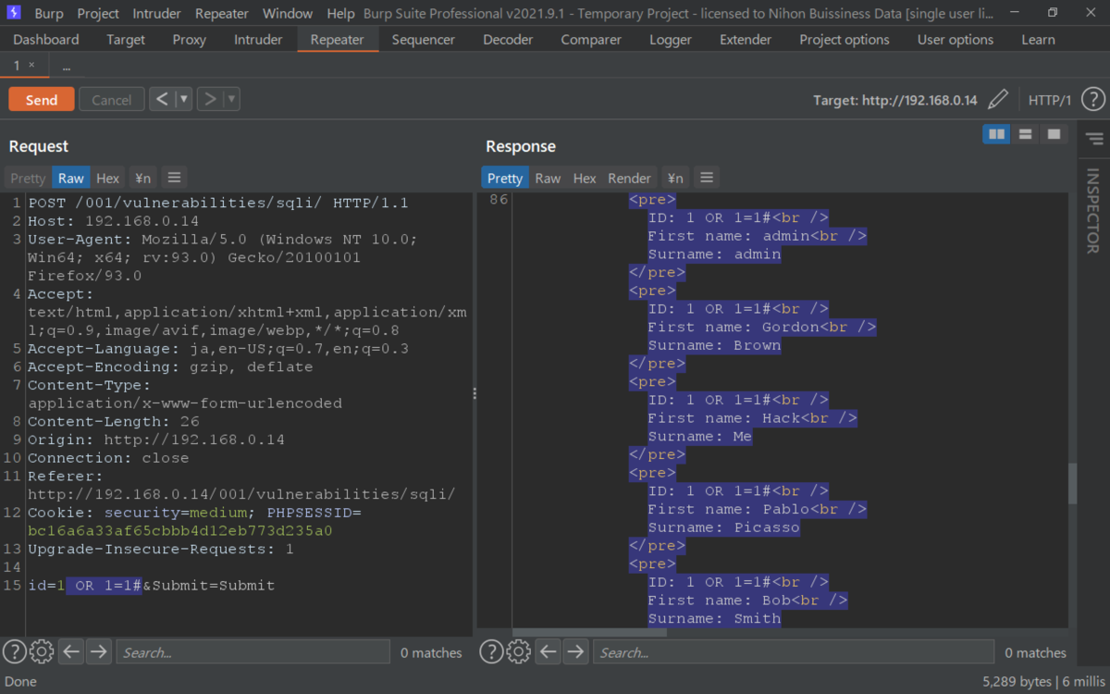Open the Project menu
The image size is (1110, 694).
(98, 13)
